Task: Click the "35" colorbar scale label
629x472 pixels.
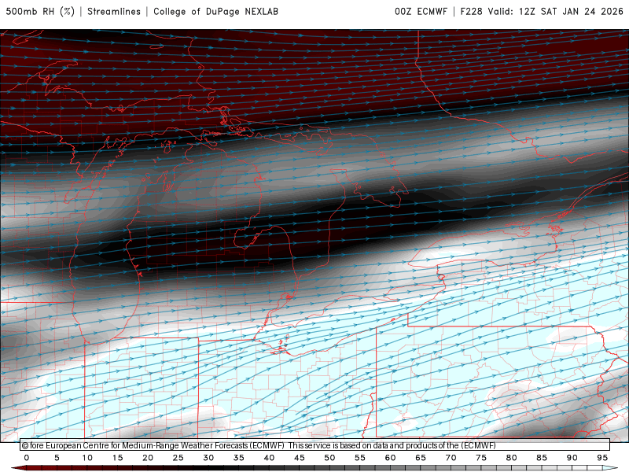Action: click(239, 458)
